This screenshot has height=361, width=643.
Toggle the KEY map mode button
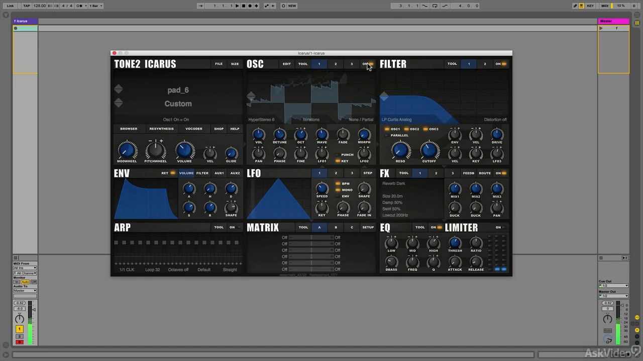click(590, 6)
